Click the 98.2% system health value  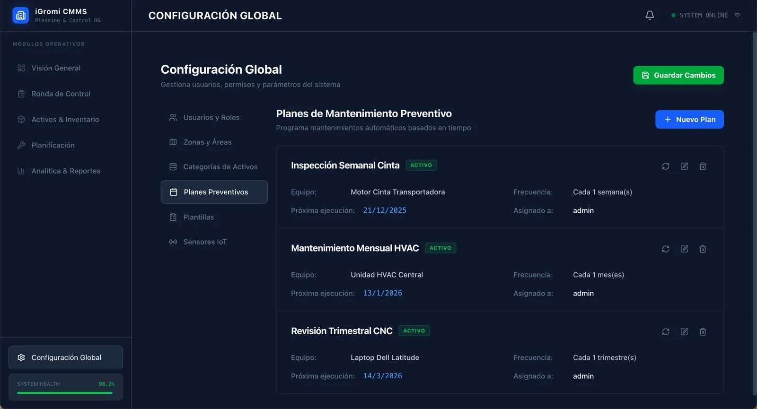106,384
